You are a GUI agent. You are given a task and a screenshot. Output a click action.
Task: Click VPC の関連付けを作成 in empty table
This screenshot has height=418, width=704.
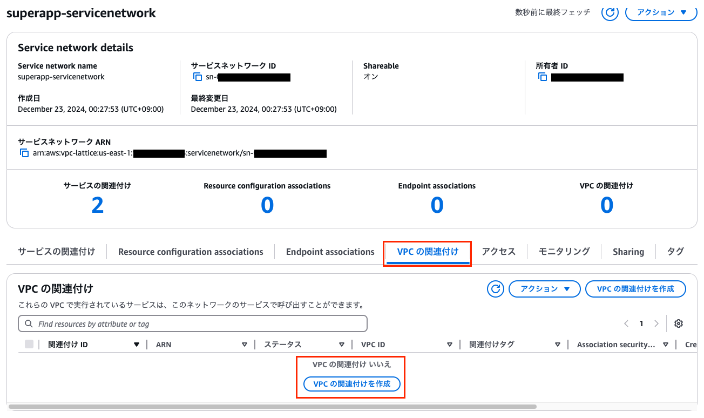pos(351,384)
